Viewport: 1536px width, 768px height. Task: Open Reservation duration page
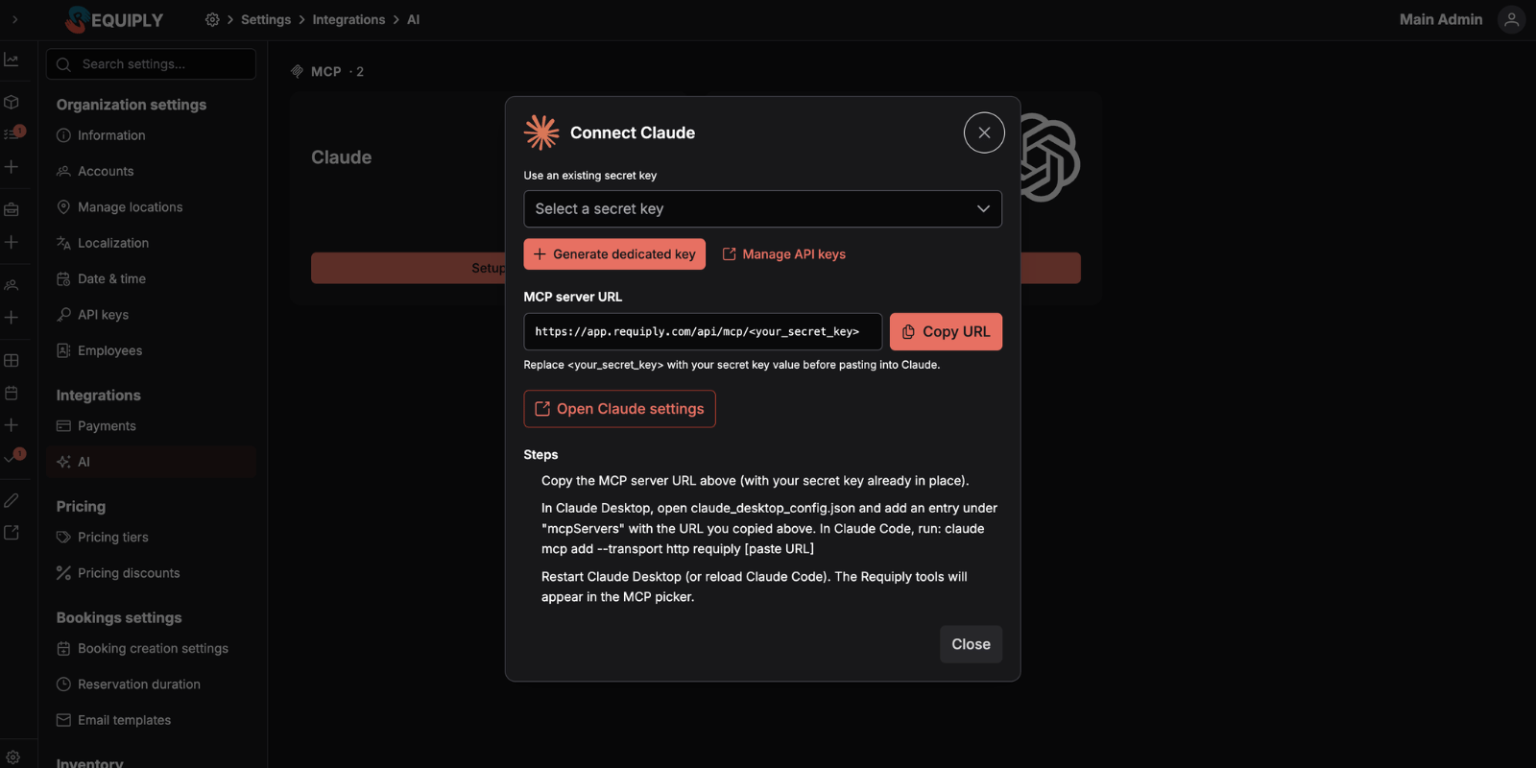pyautogui.click(x=151, y=684)
